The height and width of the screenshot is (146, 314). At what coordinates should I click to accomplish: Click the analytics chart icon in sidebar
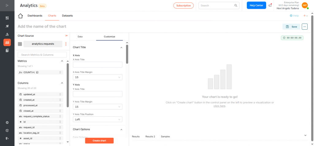[x=7, y=42]
